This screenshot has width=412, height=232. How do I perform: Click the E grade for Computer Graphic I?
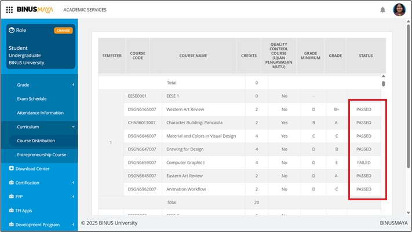tap(337, 163)
